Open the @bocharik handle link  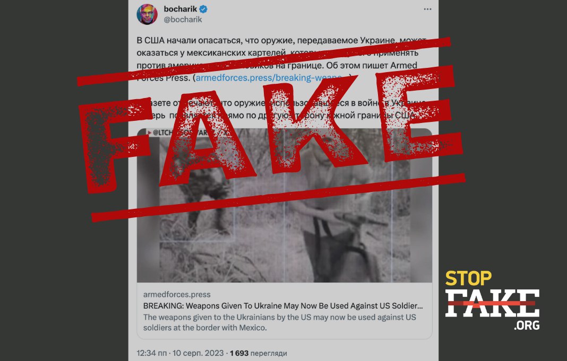point(183,20)
